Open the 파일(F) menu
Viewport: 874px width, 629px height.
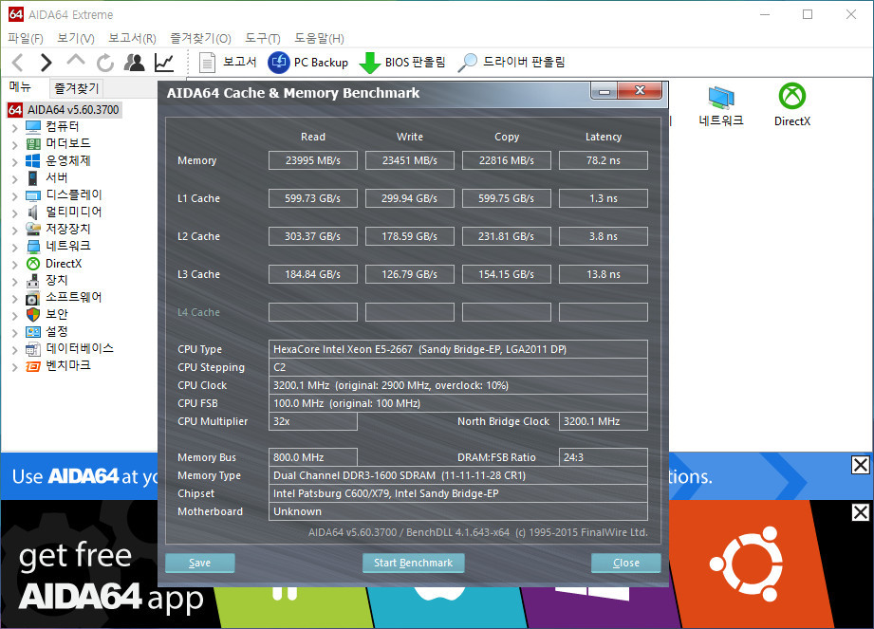click(26, 39)
